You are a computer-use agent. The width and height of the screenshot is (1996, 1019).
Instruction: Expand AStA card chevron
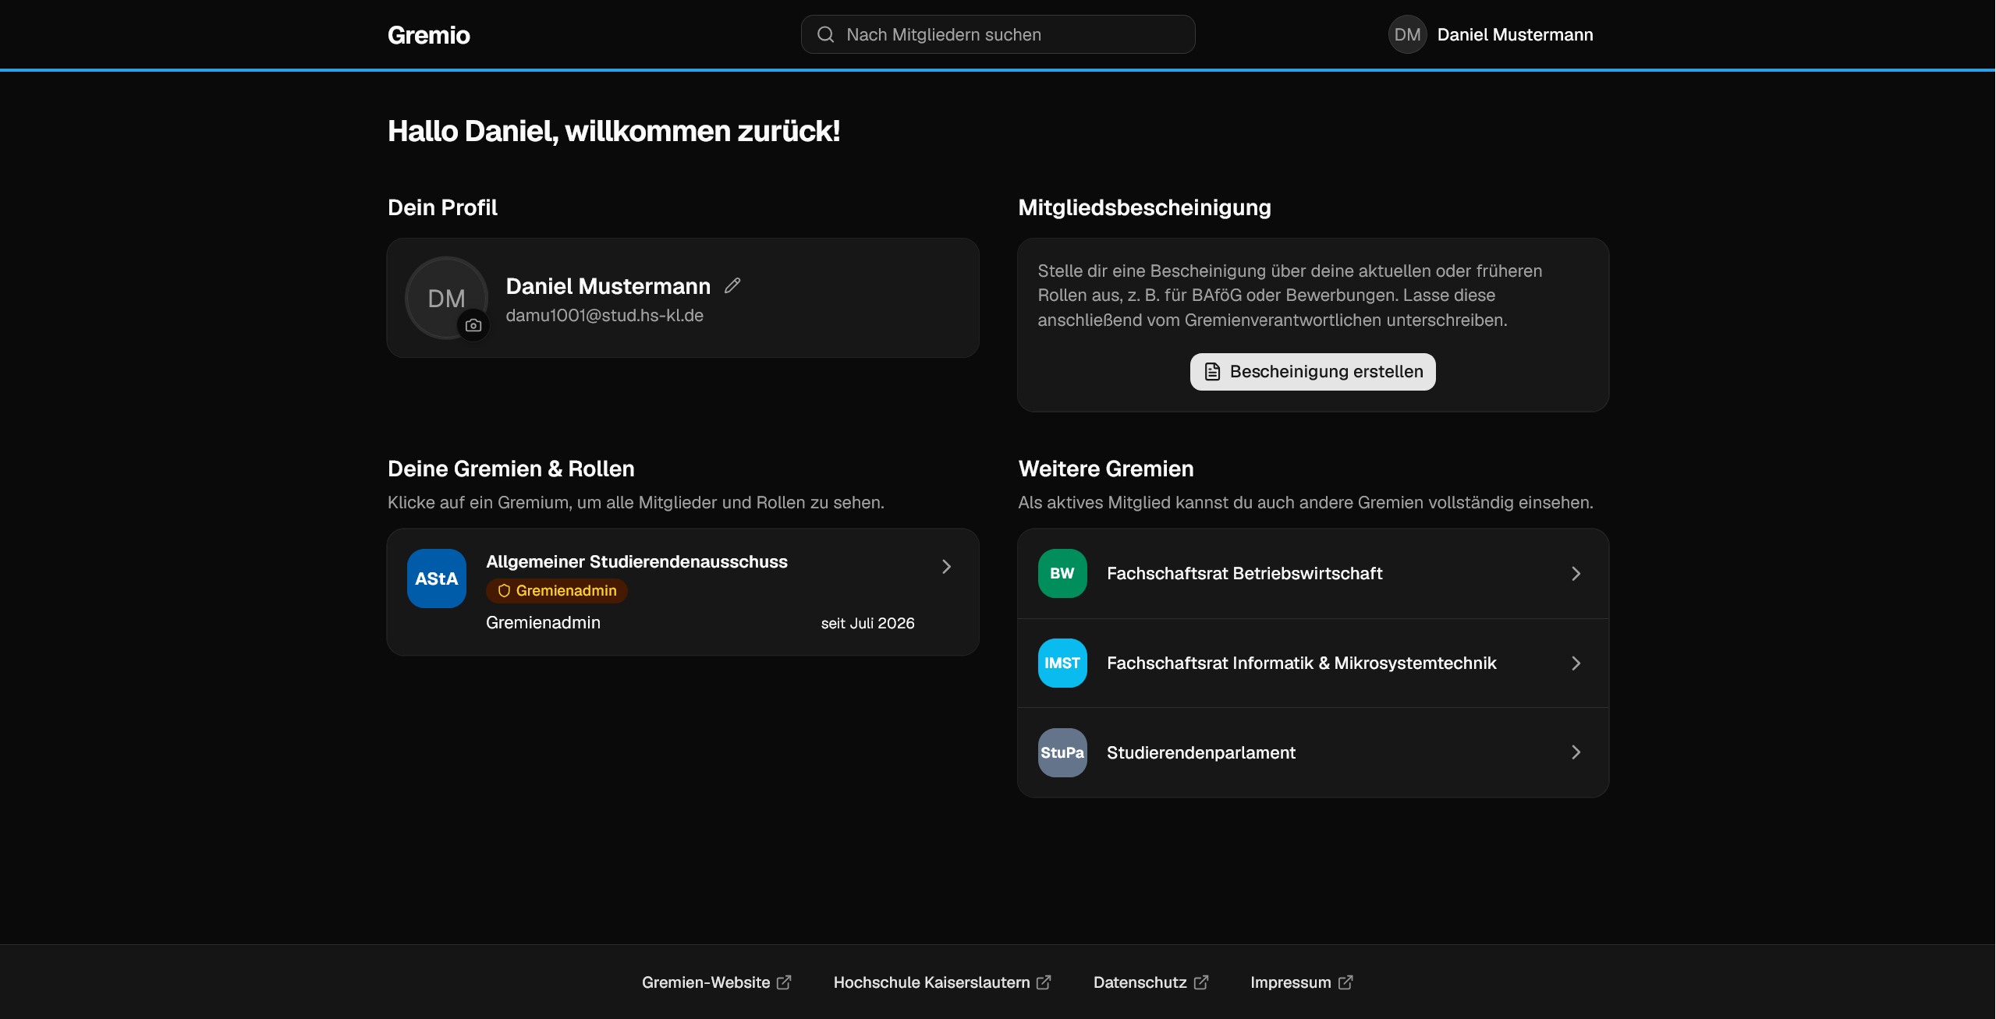pyautogui.click(x=946, y=567)
